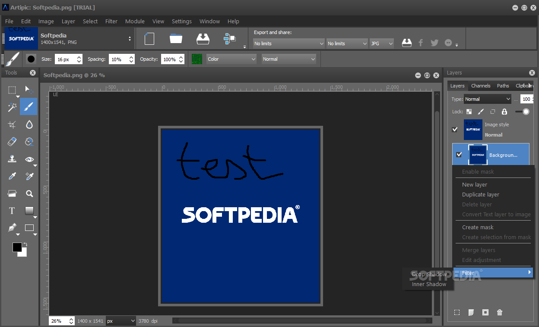539x327 pixels.
Task: Open the px units dropdown in status bar
Action: tap(121, 321)
